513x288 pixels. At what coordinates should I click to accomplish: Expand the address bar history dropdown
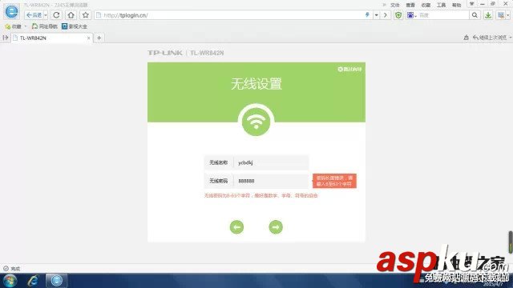376,15
